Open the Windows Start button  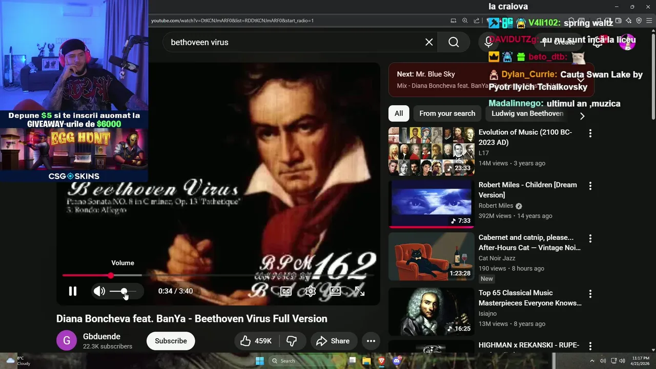click(x=260, y=361)
